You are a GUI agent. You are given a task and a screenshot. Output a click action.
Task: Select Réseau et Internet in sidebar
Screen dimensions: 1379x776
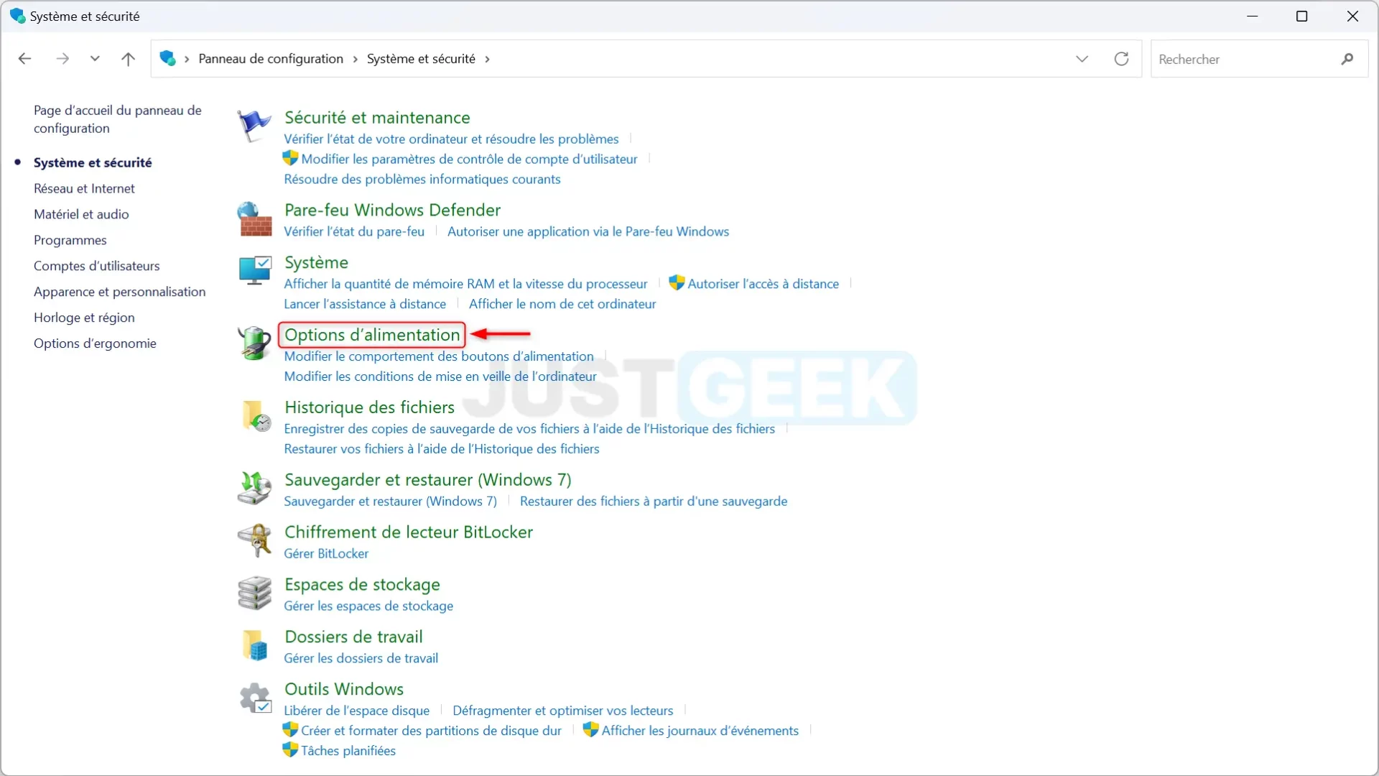[84, 188]
